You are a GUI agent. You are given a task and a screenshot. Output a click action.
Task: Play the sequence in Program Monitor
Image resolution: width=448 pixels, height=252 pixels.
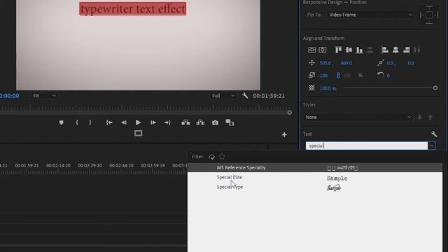pyautogui.click(x=139, y=122)
